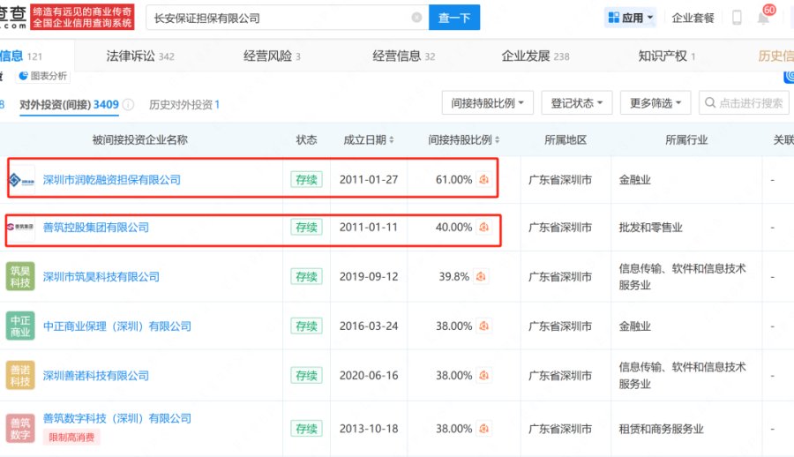
Task: Click 批发和零售业 industry cell
Action: coord(651,228)
